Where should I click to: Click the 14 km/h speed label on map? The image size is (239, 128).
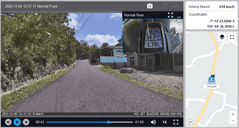coord(212,87)
